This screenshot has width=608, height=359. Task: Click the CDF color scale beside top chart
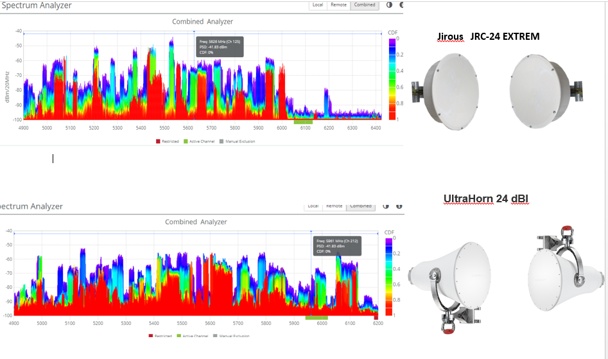392,79
